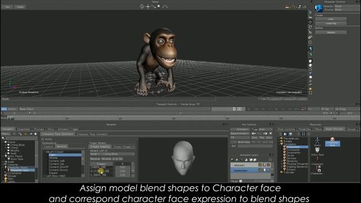Select the Corners UpR expression
The image size is (361, 203).
[56, 161]
